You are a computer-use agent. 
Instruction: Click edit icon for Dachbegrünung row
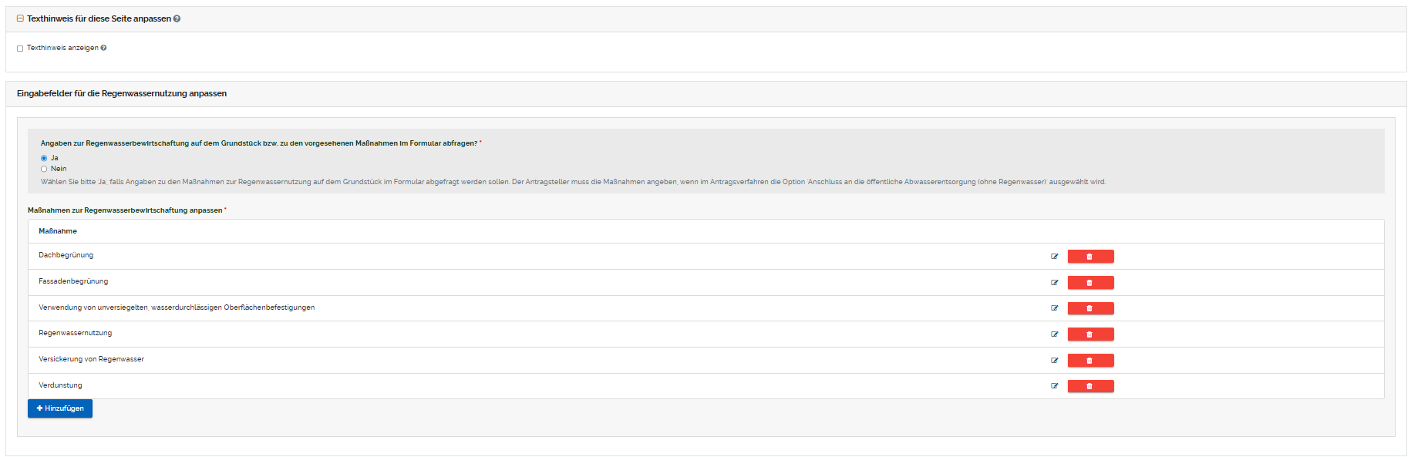point(1054,257)
